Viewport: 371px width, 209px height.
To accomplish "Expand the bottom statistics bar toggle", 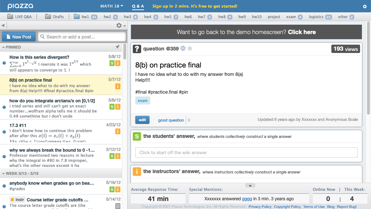I will tap(250, 185).
